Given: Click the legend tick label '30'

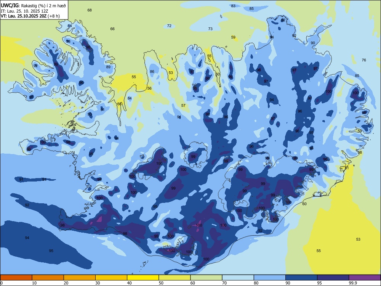Looking at the screenshot, I should tap(98, 283).
